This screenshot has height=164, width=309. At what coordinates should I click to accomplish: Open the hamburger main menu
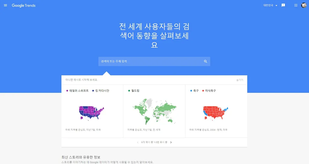click(5, 5)
